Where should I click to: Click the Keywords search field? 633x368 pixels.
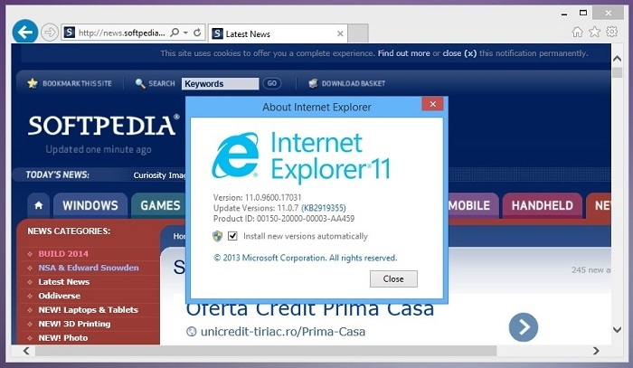[220, 83]
